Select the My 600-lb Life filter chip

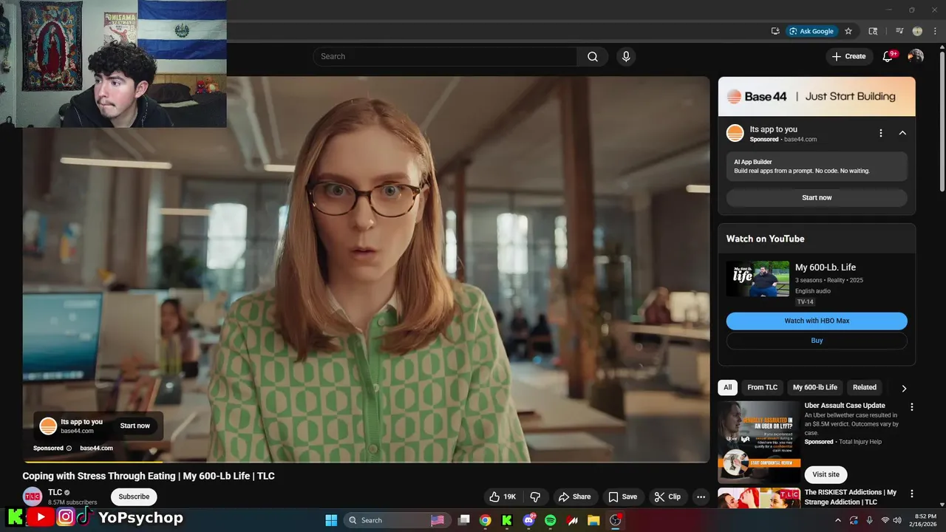click(x=815, y=387)
